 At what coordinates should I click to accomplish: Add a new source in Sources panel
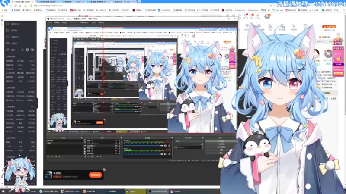[85, 156]
